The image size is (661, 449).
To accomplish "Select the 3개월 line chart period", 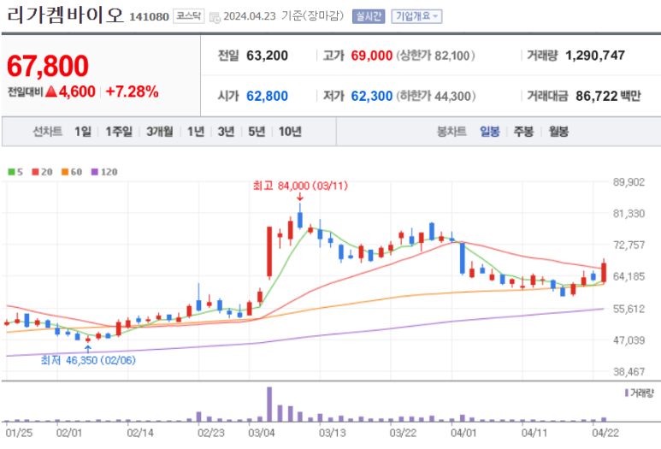I will point(160,132).
